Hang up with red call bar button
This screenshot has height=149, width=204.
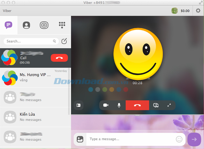coord(137,105)
